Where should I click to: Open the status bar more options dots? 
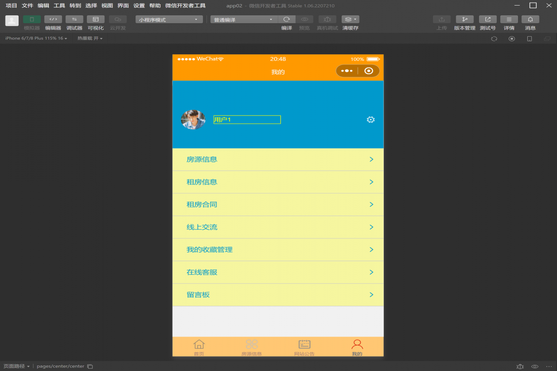click(x=550, y=366)
